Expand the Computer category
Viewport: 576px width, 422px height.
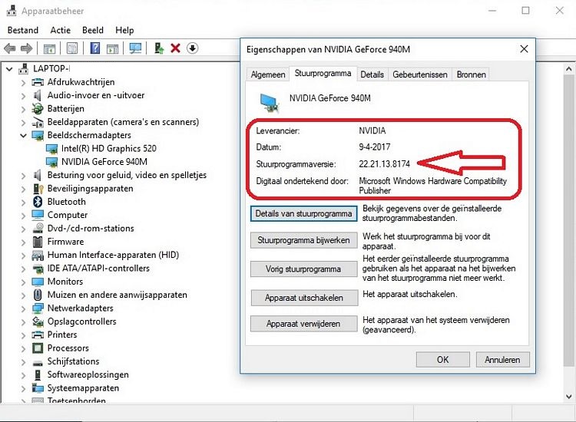23,216
